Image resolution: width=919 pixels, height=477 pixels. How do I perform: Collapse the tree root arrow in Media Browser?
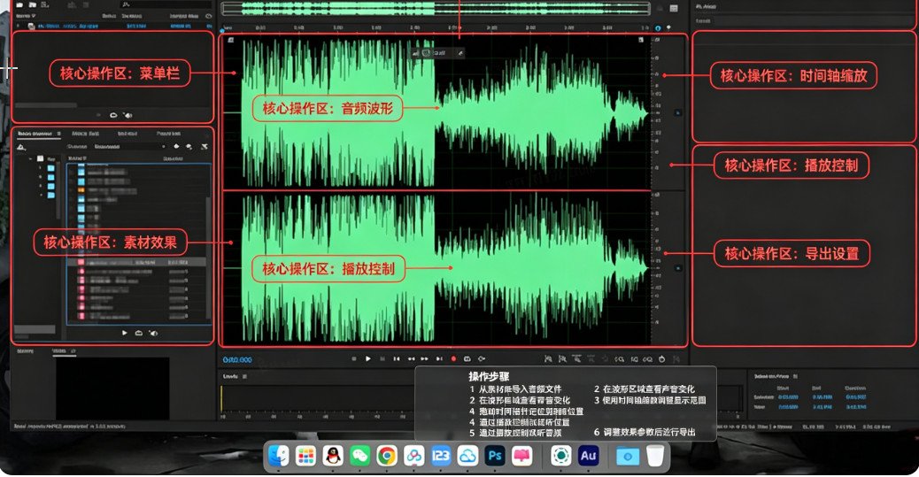pos(30,158)
